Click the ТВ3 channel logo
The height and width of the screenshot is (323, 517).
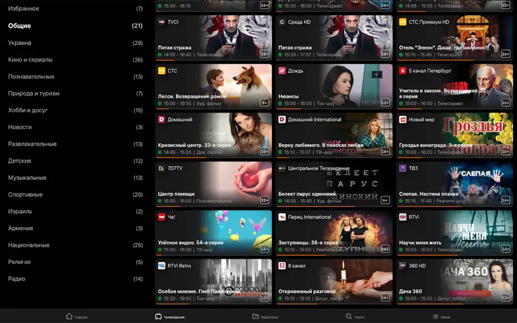click(403, 168)
